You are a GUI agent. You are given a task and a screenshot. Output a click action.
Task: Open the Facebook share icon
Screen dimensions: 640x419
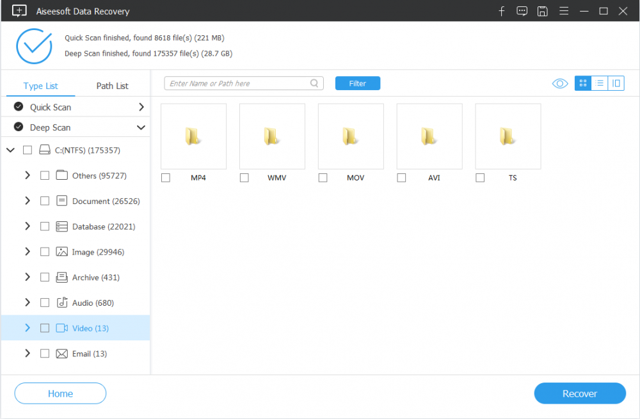[x=502, y=11]
